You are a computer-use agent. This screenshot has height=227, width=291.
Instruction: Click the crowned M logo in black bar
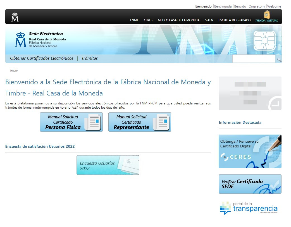(15, 17)
